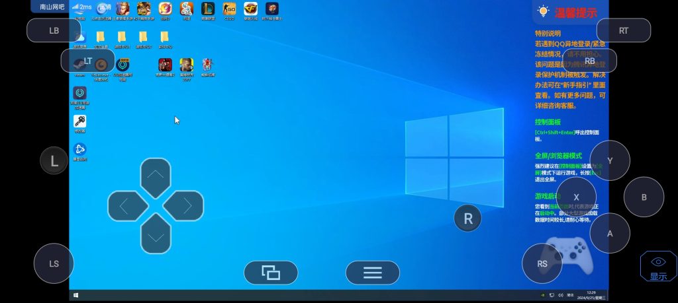Tap the RT trigger button
The image size is (678, 303).
(624, 30)
